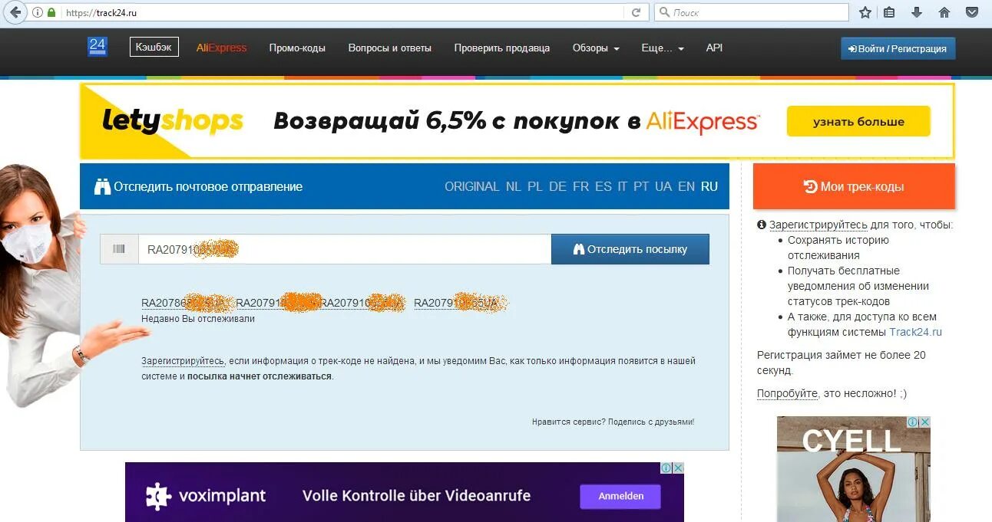Click Нравится сервис? Поделись с друзьями! text
This screenshot has width=992, height=522.
pyautogui.click(x=613, y=422)
